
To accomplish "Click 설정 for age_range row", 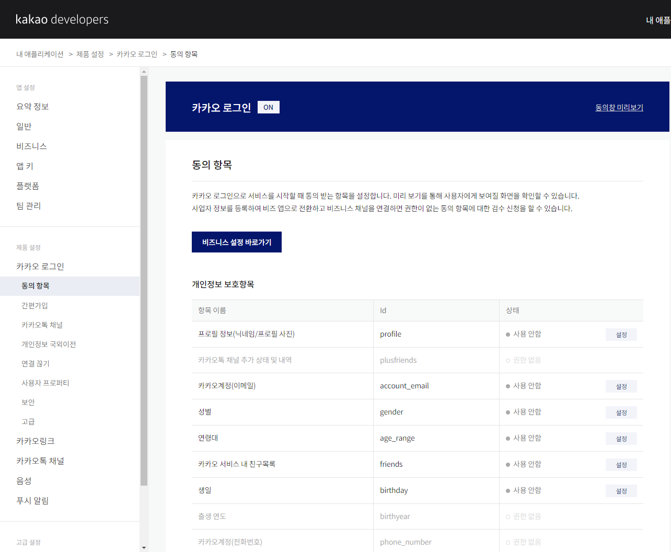I will (x=621, y=439).
